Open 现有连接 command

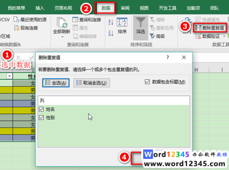(x=26, y=28)
